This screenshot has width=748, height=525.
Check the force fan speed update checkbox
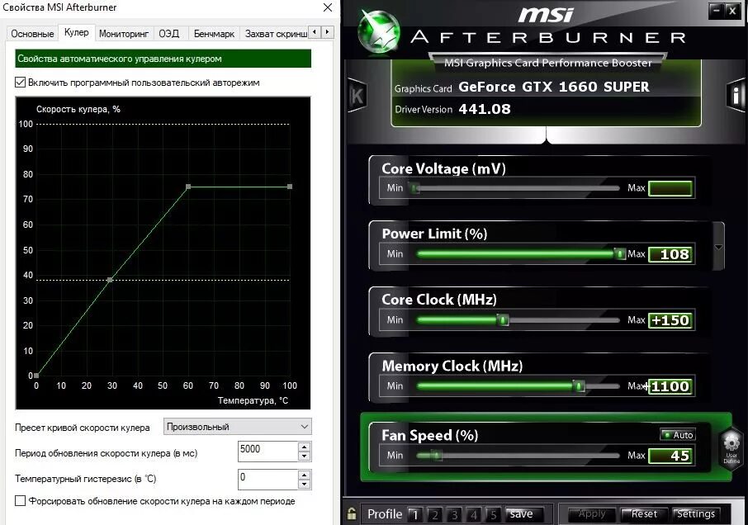click(x=20, y=501)
